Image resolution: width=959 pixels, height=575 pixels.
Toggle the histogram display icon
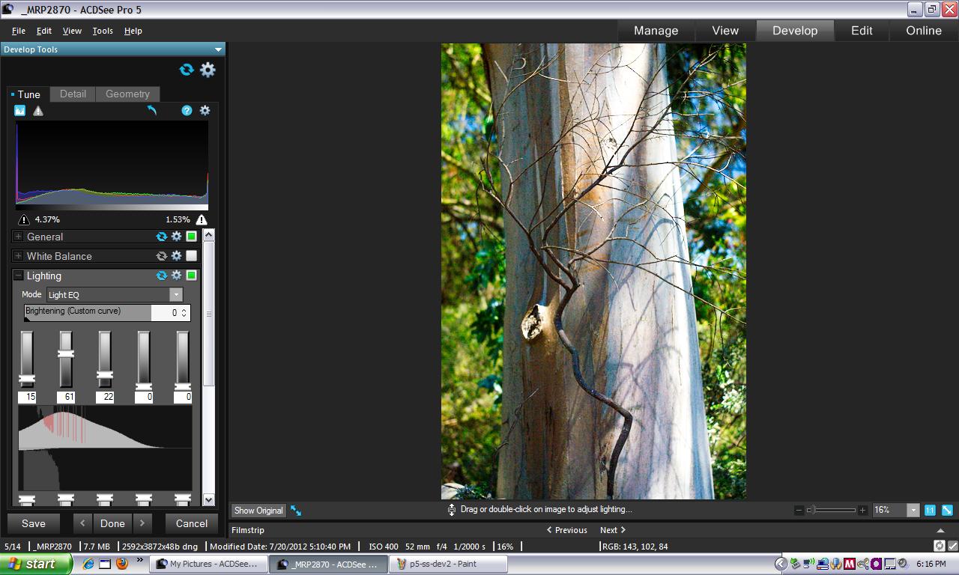[20, 111]
